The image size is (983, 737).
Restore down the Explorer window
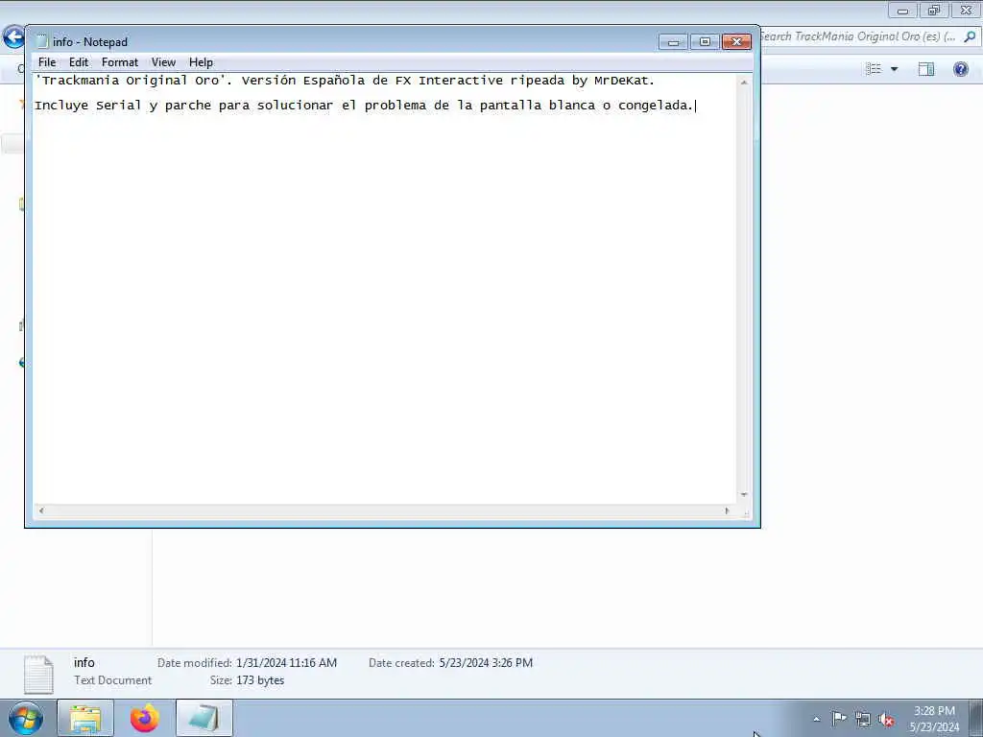point(934,11)
